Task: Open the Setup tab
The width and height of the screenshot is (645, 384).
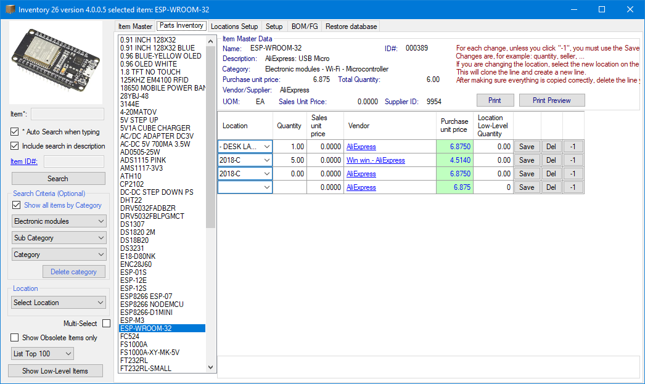Action: point(274,27)
